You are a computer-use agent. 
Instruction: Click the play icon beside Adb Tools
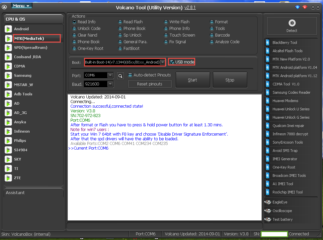pos(8,94)
